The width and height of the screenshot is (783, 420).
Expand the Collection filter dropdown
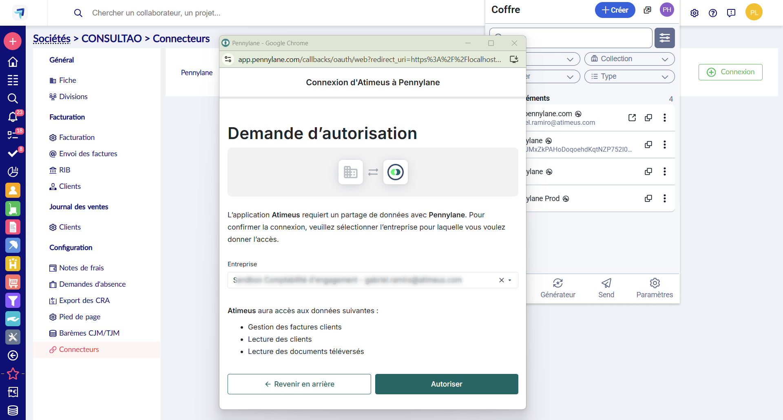pyautogui.click(x=629, y=59)
